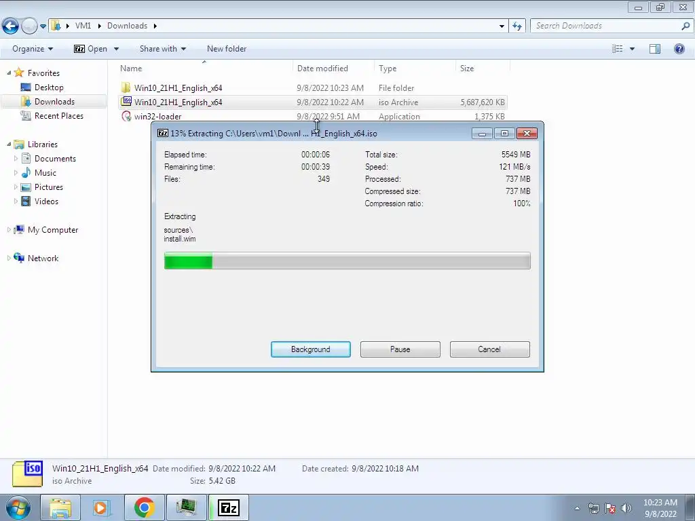Image resolution: width=695 pixels, height=521 pixels.
Task: Select VM1 in the address bar
Action: 83,26
